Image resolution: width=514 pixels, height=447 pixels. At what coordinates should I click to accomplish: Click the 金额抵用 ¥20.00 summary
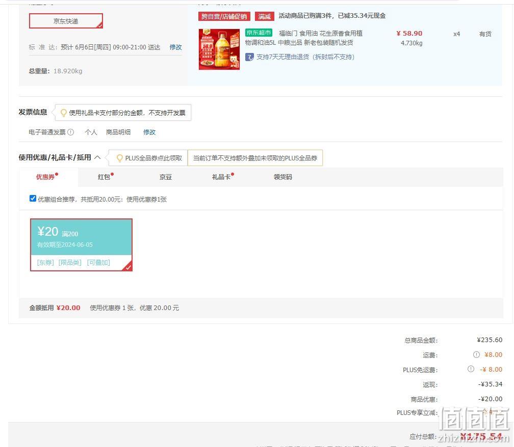click(55, 308)
